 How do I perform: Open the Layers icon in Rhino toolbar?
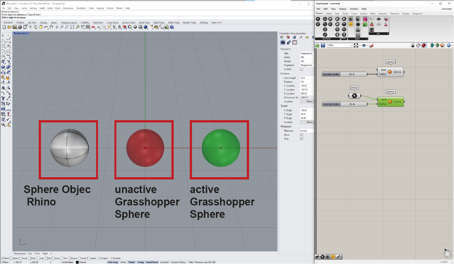coord(124,27)
